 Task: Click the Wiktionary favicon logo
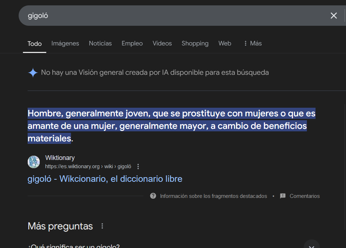[34, 162]
